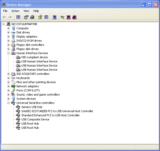Screen dimensions: 160x151
Task: Expand Sound, video and game controllers
Action: tap(9, 95)
